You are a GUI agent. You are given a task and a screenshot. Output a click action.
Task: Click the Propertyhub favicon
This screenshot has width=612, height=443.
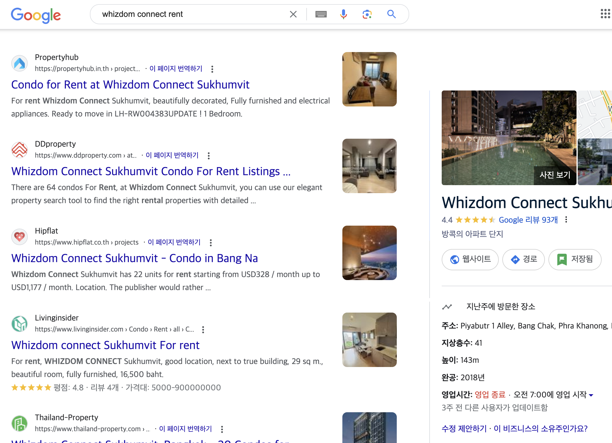pyautogui.click(x=20, y=63)
